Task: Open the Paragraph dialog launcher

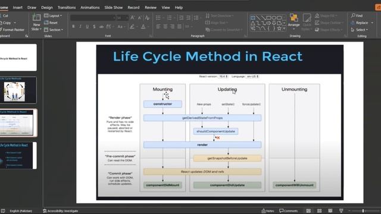Action: [245, 36]
